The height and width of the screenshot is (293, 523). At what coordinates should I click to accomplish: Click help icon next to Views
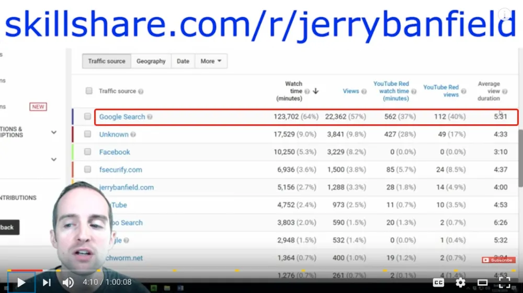coord(364,91)
